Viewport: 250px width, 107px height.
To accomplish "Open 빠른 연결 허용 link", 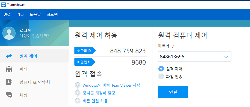I will [x=95, y=101].
